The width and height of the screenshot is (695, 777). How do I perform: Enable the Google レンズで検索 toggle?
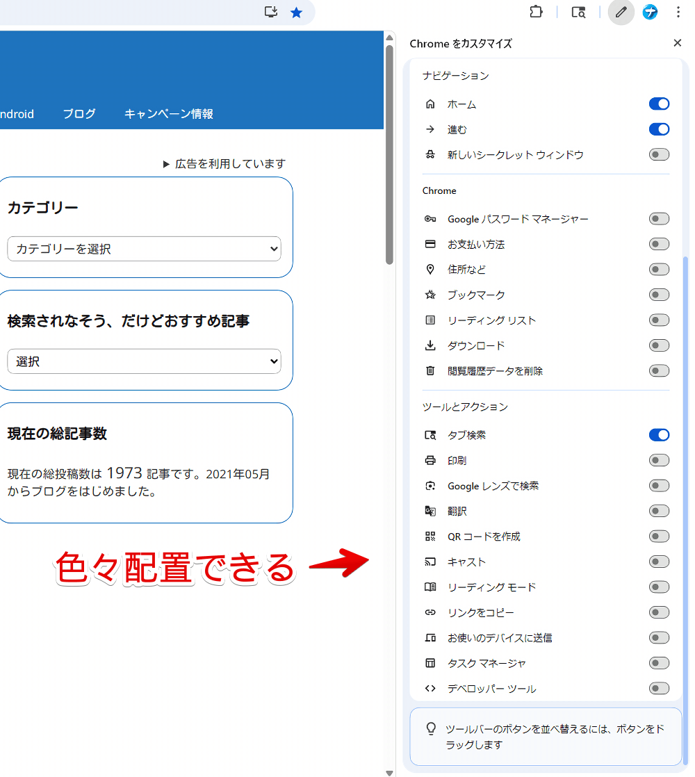tap(659, 486)
